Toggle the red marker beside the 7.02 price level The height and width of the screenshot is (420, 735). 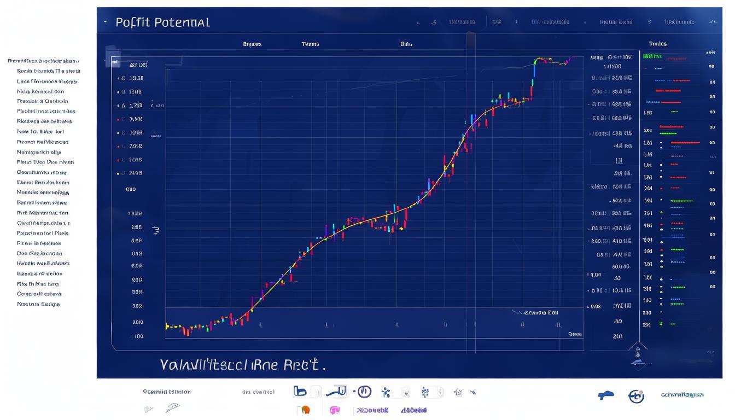pyautogui.click(x=118, y=145)
